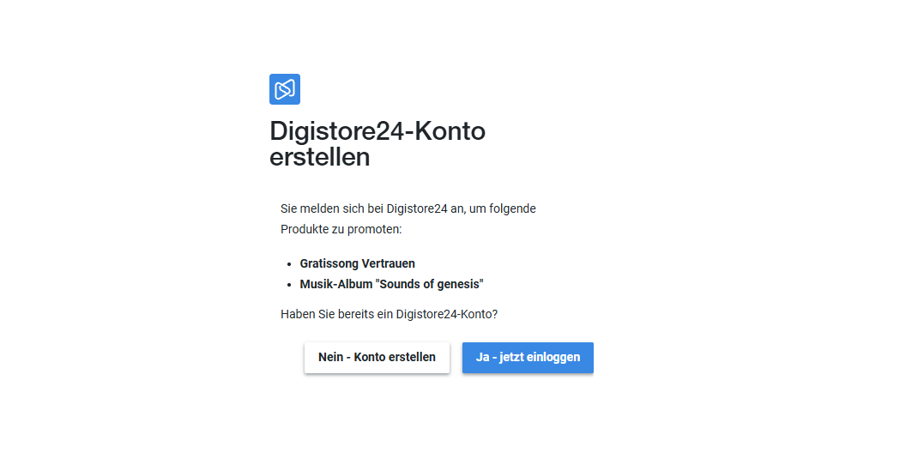Screen dimensions: 912x465
Task: Click the "Produkte zu promoten:" text line
Action: (341, 229)
